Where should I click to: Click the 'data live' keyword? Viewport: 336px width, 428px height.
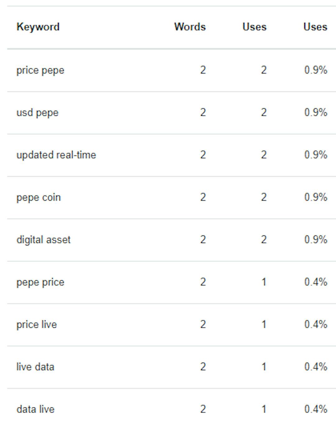click(35, 409)
